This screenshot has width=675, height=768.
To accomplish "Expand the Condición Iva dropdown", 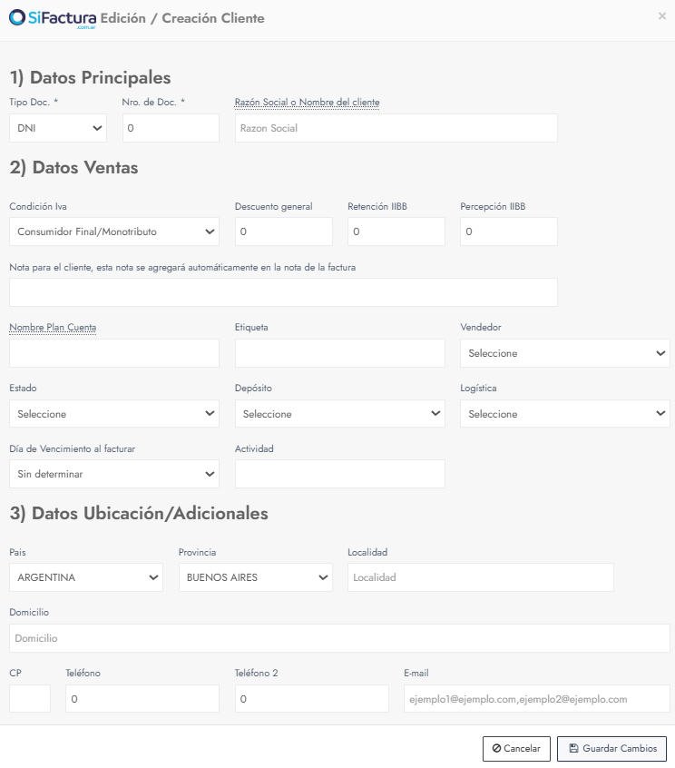I will pyautogui.click(x=114, y=231).
